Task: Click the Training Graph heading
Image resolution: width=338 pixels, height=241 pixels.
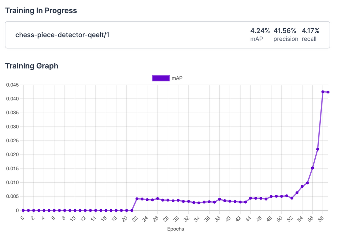Action: pyautogui.click(x=32, y=66)
